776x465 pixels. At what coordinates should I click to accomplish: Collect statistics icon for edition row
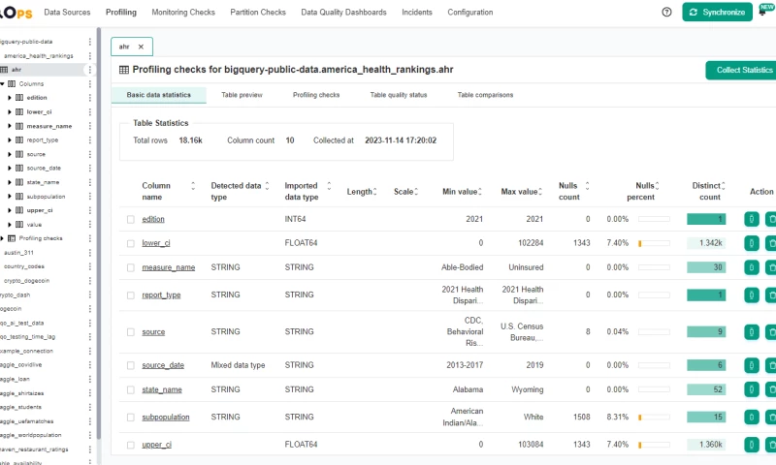(751, 219)
